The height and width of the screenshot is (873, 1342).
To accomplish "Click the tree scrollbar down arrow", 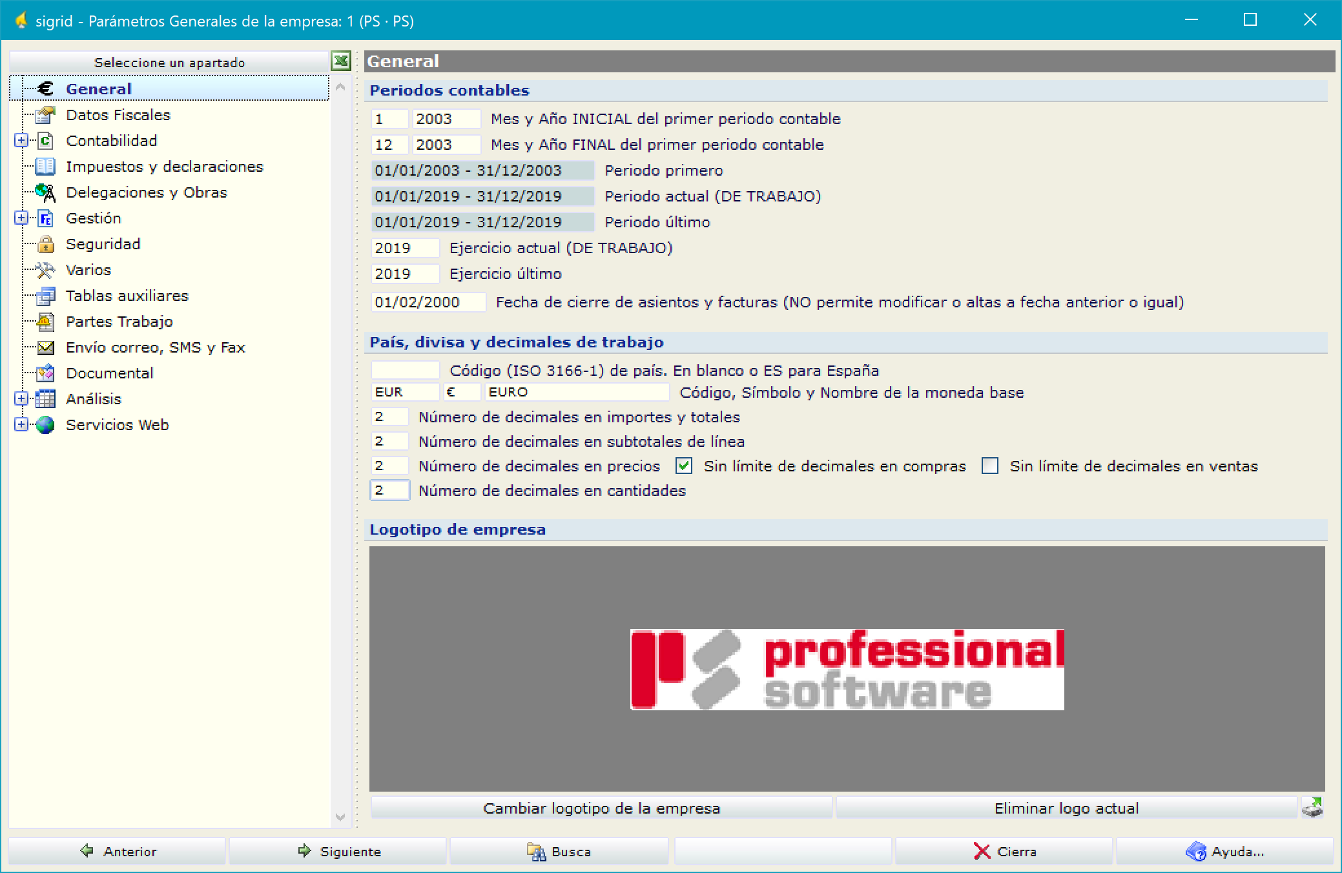I will [341, 817].
